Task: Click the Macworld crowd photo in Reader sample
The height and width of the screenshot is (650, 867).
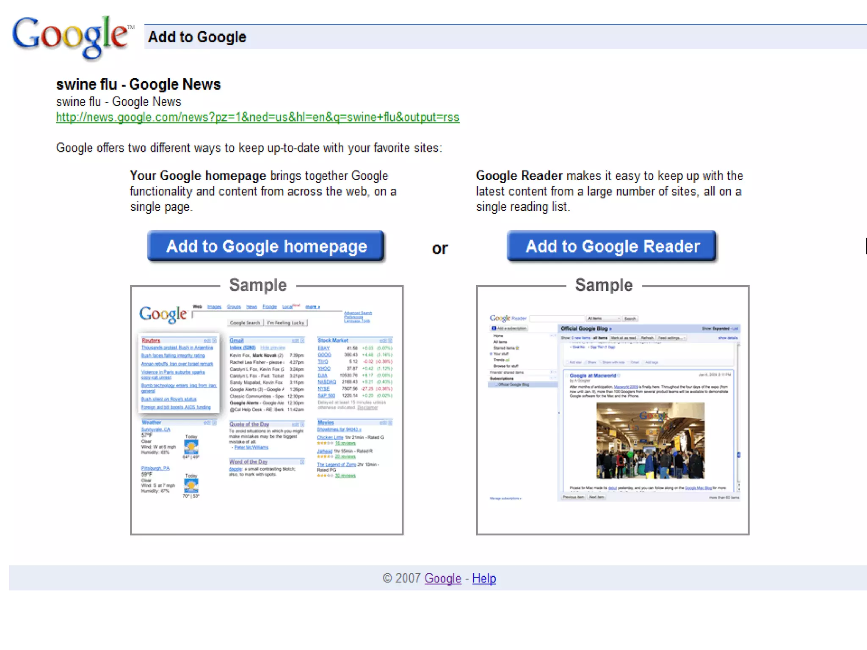Action: pyautogui.click(x=650, y=440)
